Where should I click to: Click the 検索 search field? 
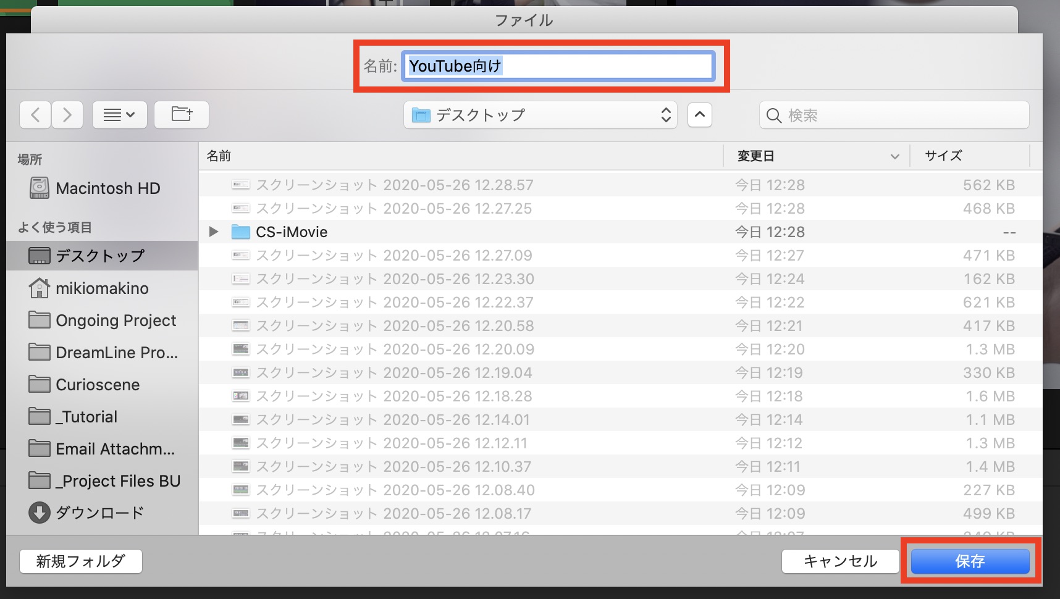click(x=894, y=115)
